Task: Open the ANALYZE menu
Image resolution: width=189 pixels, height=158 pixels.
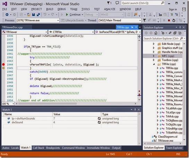Action: pyautogui.click(x=110, y=9)
